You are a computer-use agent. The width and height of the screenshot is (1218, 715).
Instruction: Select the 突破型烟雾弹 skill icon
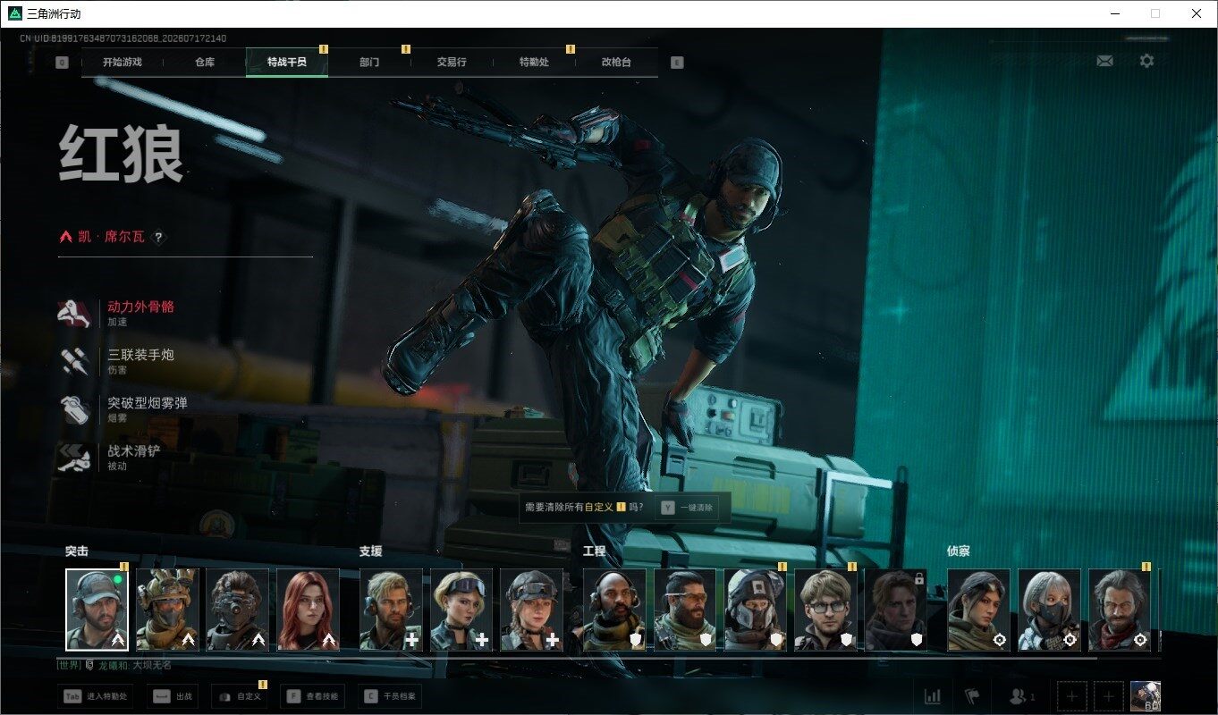pos(74,409)
